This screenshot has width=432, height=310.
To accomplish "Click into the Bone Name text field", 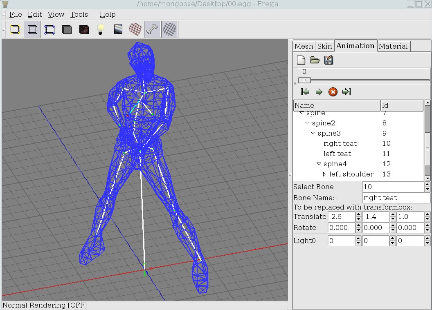I will click(x=396, y=198).
